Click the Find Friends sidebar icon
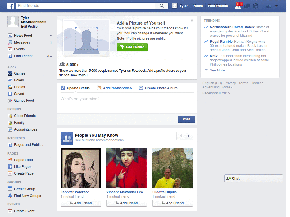Viewport: 290px width, 217px height. (x=10, y=56)
